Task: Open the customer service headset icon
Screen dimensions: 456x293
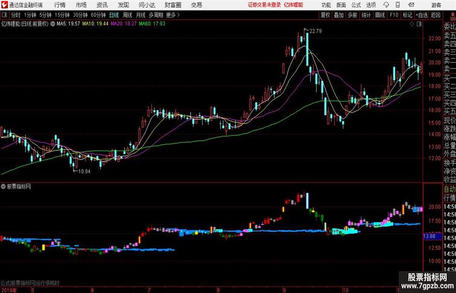Action: 386,5
